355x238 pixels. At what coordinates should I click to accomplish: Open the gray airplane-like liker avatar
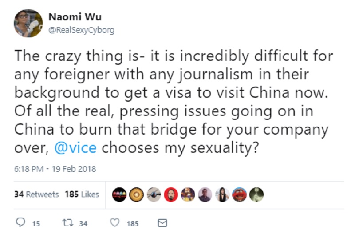click(x=154, y=194)
